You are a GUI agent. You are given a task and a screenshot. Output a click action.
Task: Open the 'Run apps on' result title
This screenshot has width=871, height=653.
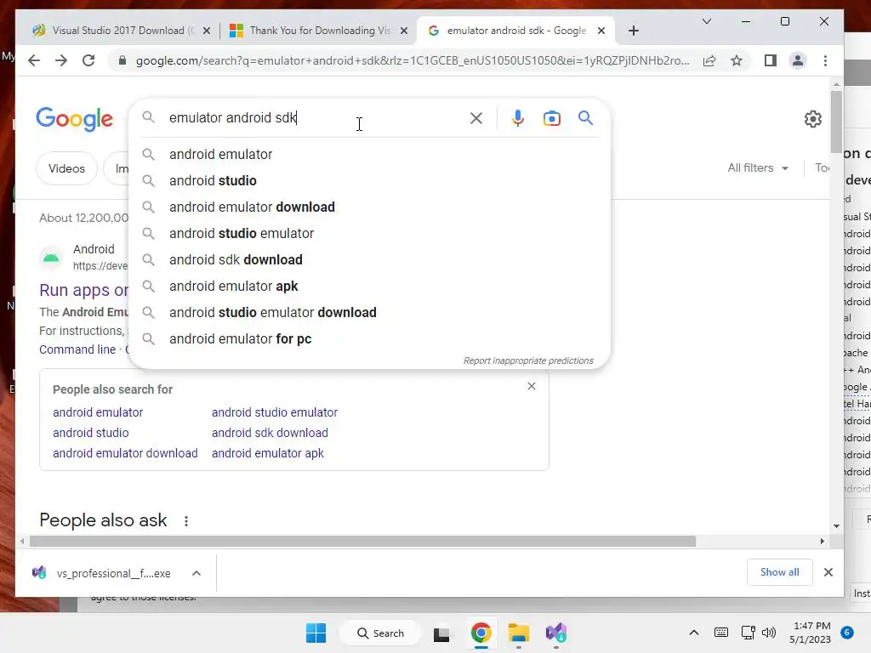click(84, 290)
